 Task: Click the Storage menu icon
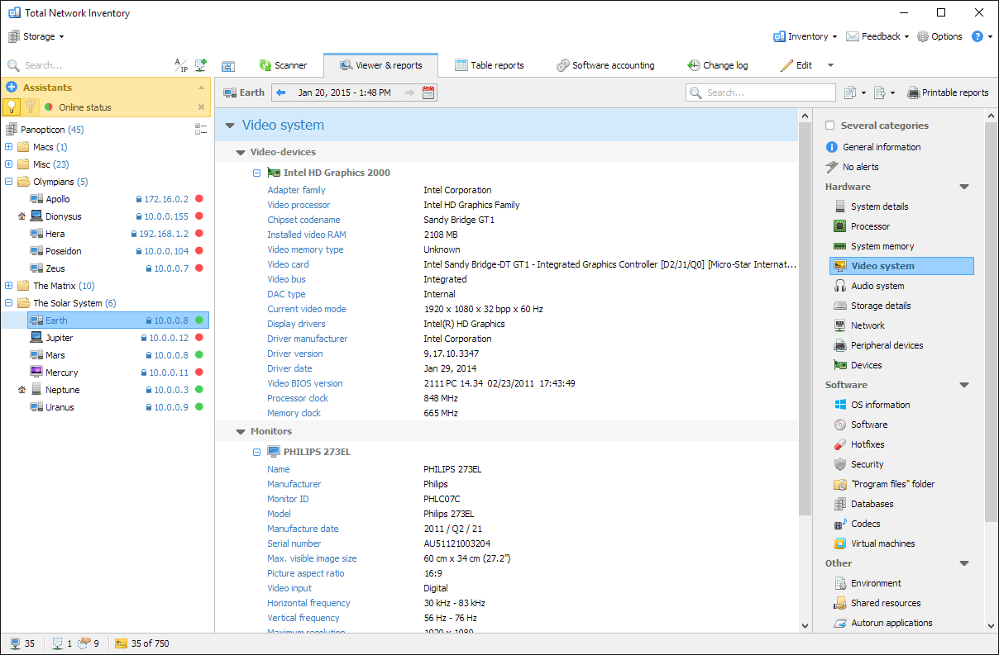tap(13, 36)
